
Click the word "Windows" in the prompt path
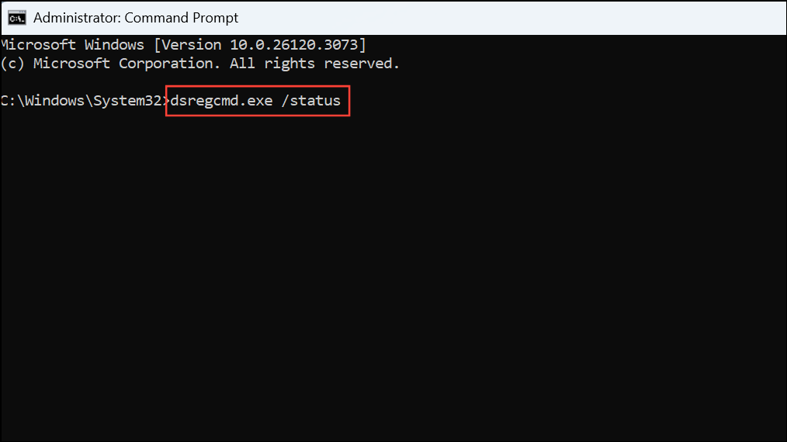pyautogui.click(x=54, y=101)
